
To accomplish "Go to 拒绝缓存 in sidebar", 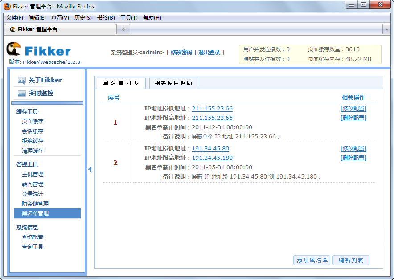I will click(x=33, y=141).
